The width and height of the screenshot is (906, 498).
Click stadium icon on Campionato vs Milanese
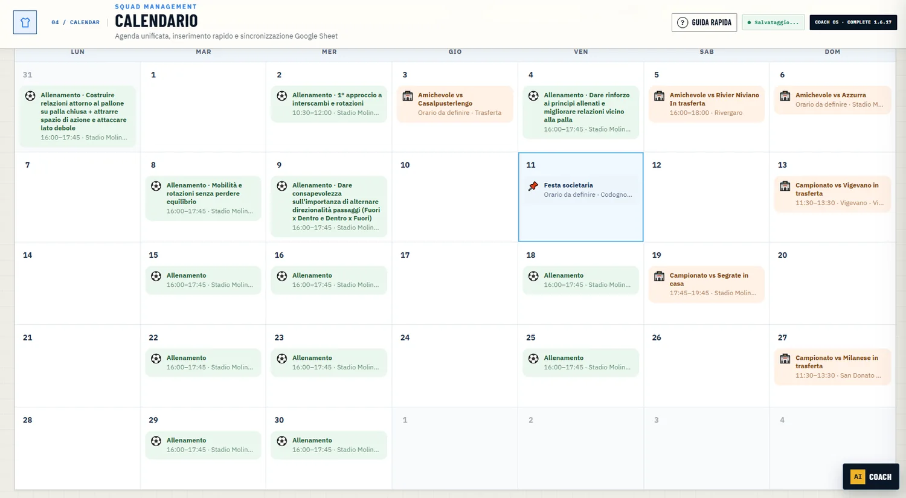pos(785,359)
